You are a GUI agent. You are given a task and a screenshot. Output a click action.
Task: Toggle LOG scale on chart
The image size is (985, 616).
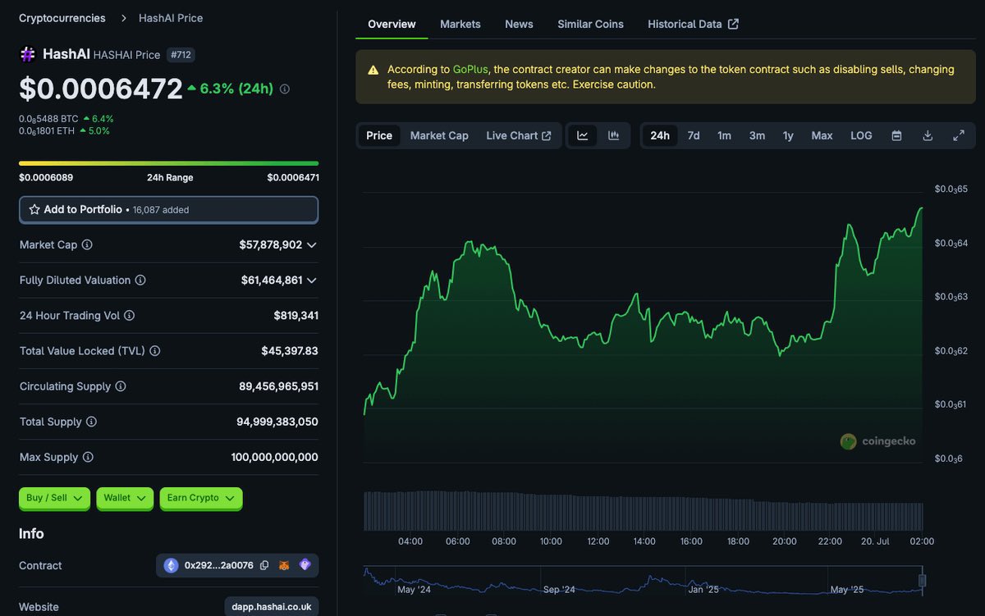click(861, 135)
